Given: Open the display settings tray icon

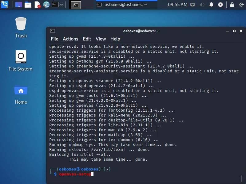Looking at the screenshot, I should pos(192,5).
